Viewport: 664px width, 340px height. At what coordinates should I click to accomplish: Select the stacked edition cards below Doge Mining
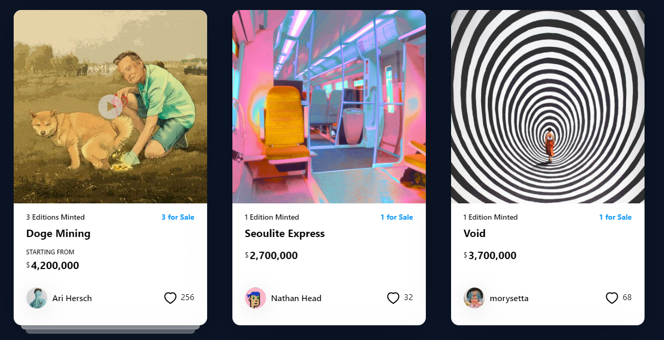point(110,329)
